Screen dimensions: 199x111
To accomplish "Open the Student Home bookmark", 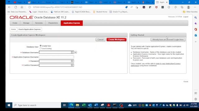I will coord(100,12).
